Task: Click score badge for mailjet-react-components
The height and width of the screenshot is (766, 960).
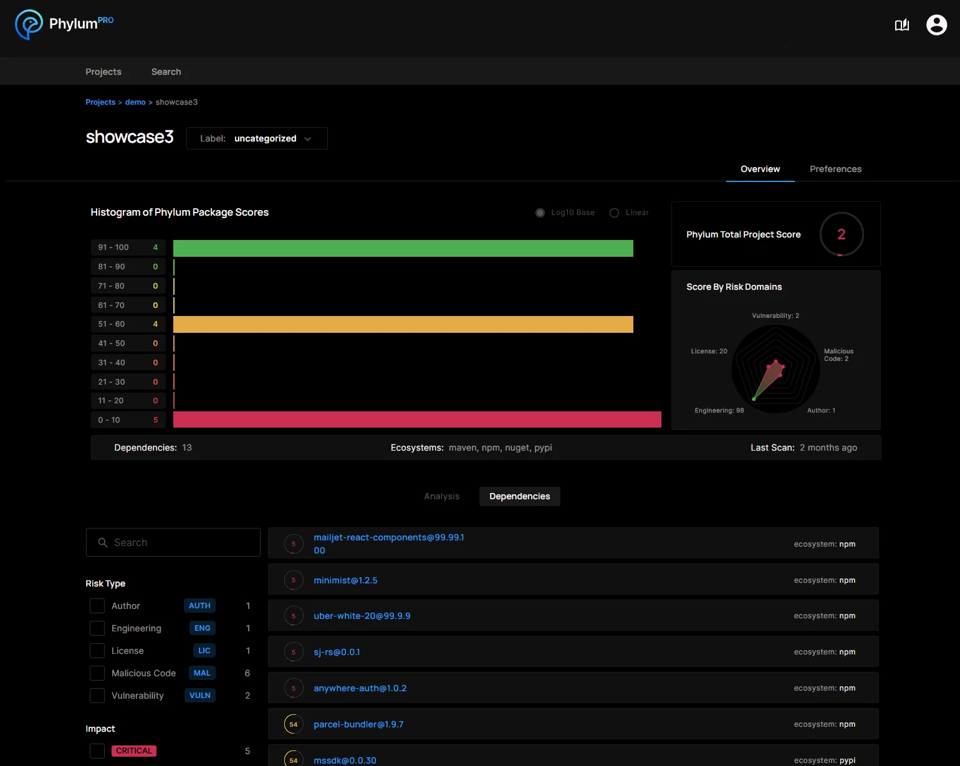Action: 294,544
